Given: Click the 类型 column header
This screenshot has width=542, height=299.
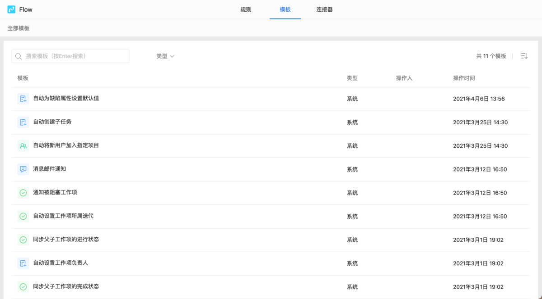Looking at the screenshot, I should 352,78.
